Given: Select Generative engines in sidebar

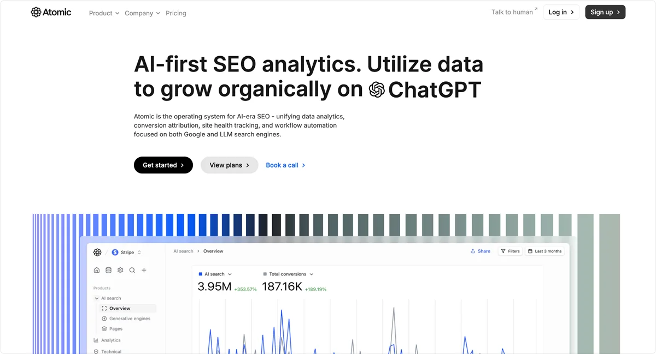Looking at the screenshot, I should pyautogui.click(x=130, y=319).
